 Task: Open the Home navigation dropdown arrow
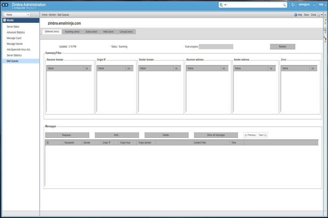[x=28, y=15]
